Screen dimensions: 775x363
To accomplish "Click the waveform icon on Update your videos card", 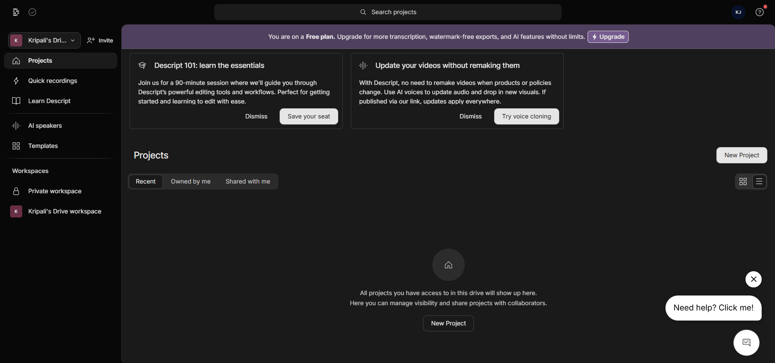I will pos(363,65).
